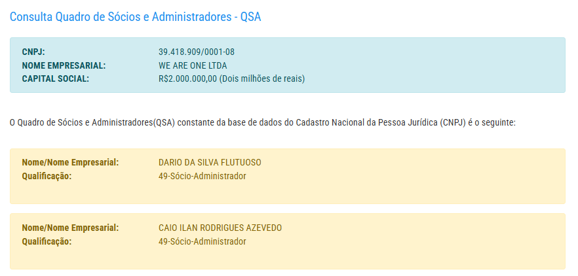Click the Qualificação label in Dario's card
Viewport: 578px width, 276px height.
47,176
